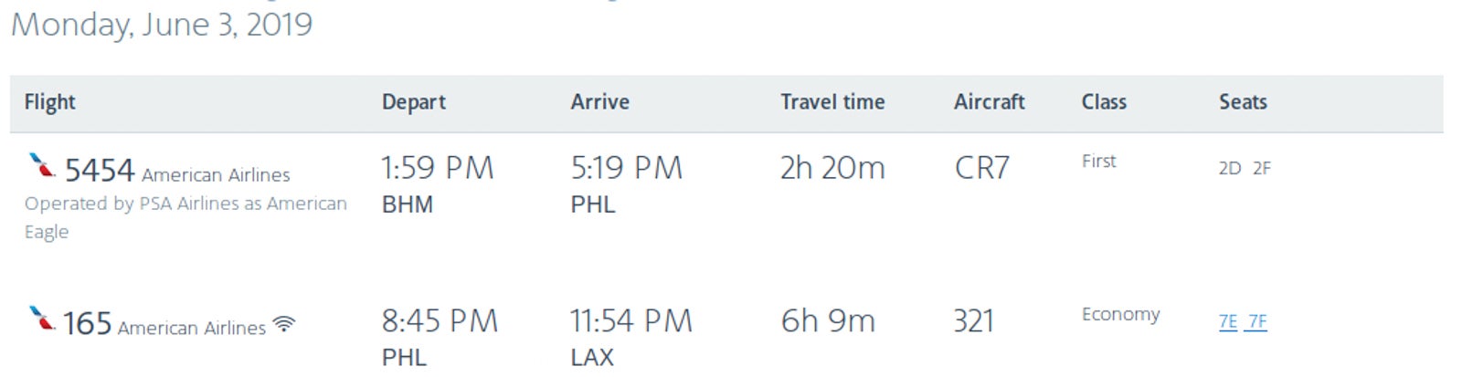Click the Flight column header

[x=50, y=102]
